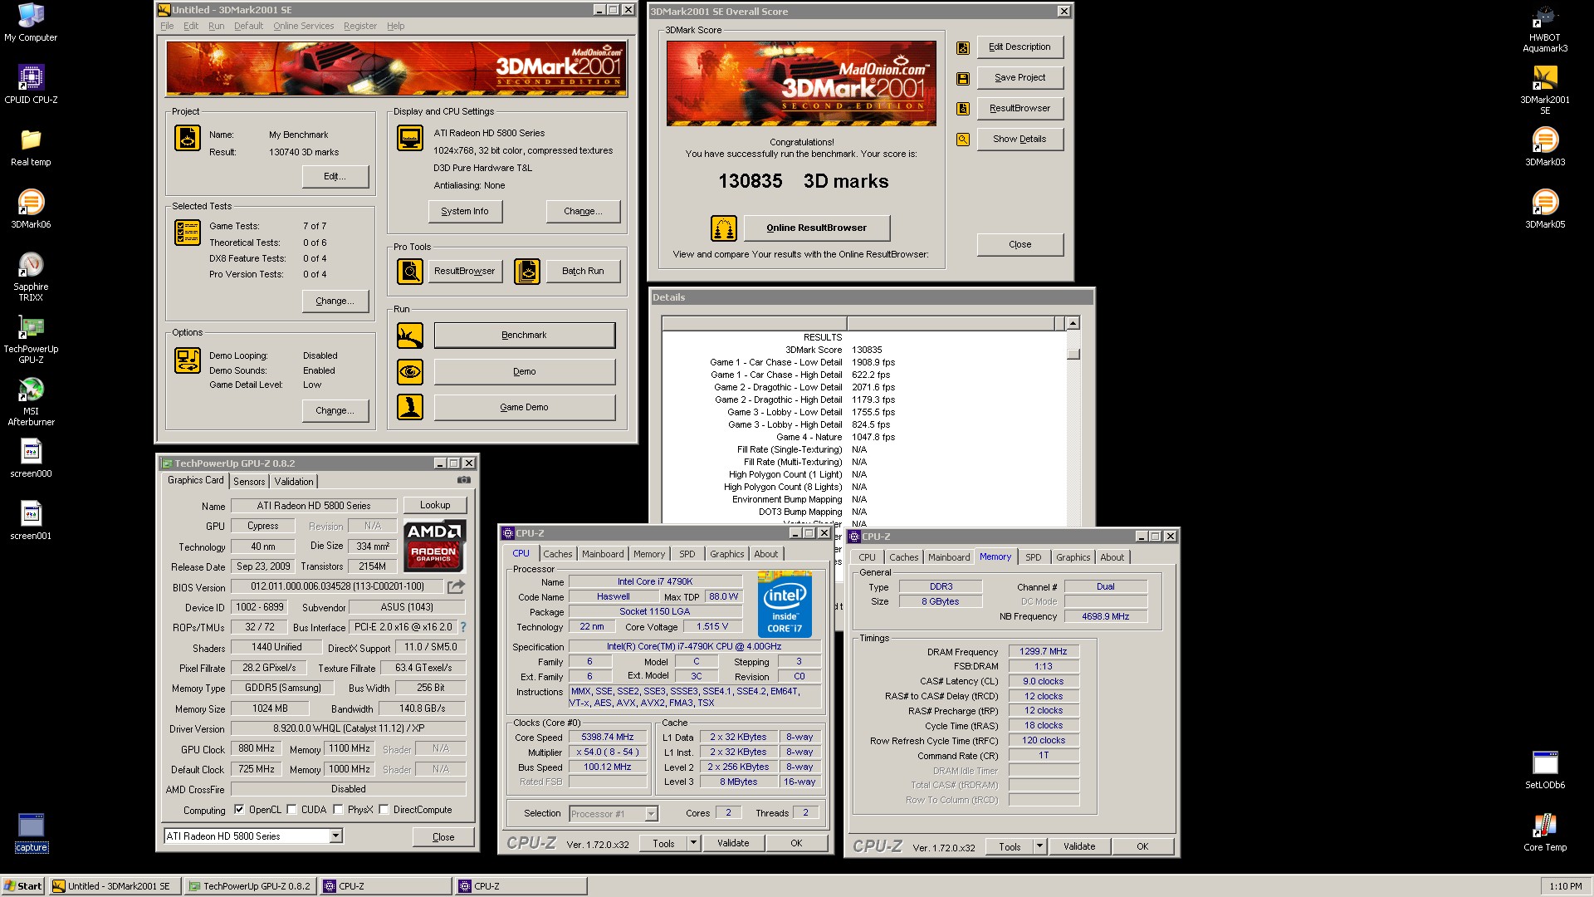Open the screen000 file icon
This screenshot has width=1594, height=897.
[x=31, y=458]
